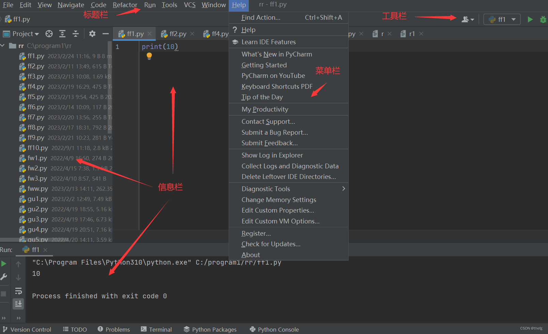
Task: Click the Collapse All icon in Project panel
Action: pyautogui.click(x=76, y=34)
